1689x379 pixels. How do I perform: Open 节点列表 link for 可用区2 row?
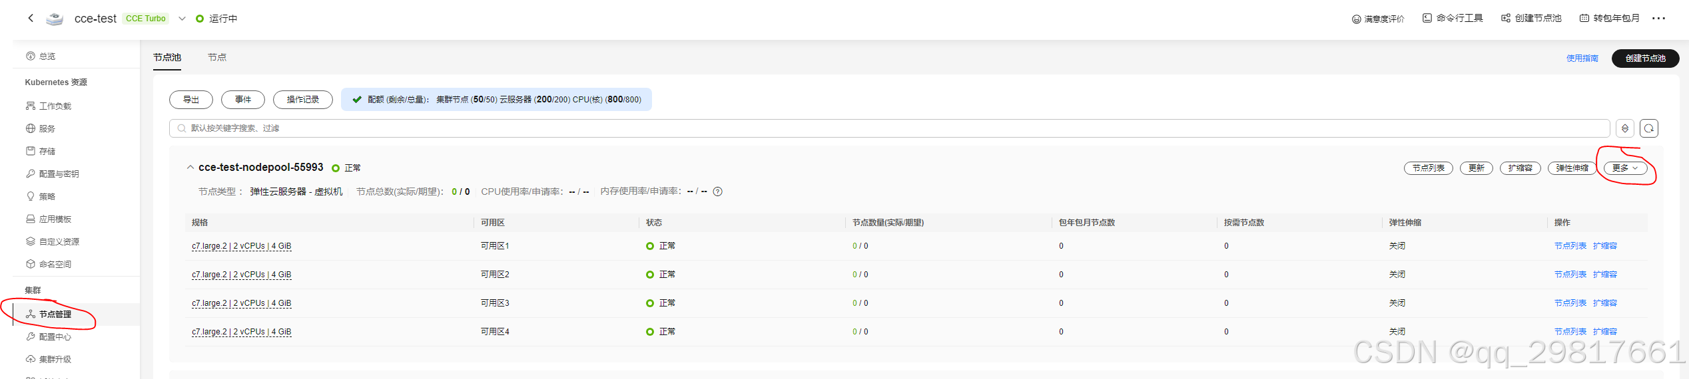tap(1570, 275)
